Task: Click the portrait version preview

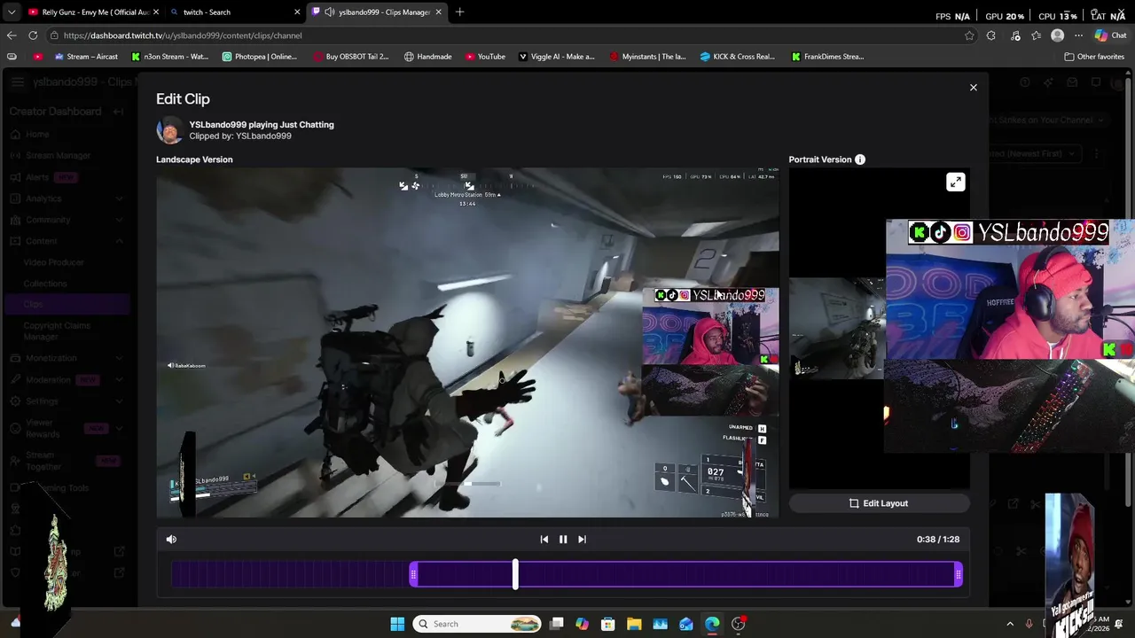Action: pos(879,328)
